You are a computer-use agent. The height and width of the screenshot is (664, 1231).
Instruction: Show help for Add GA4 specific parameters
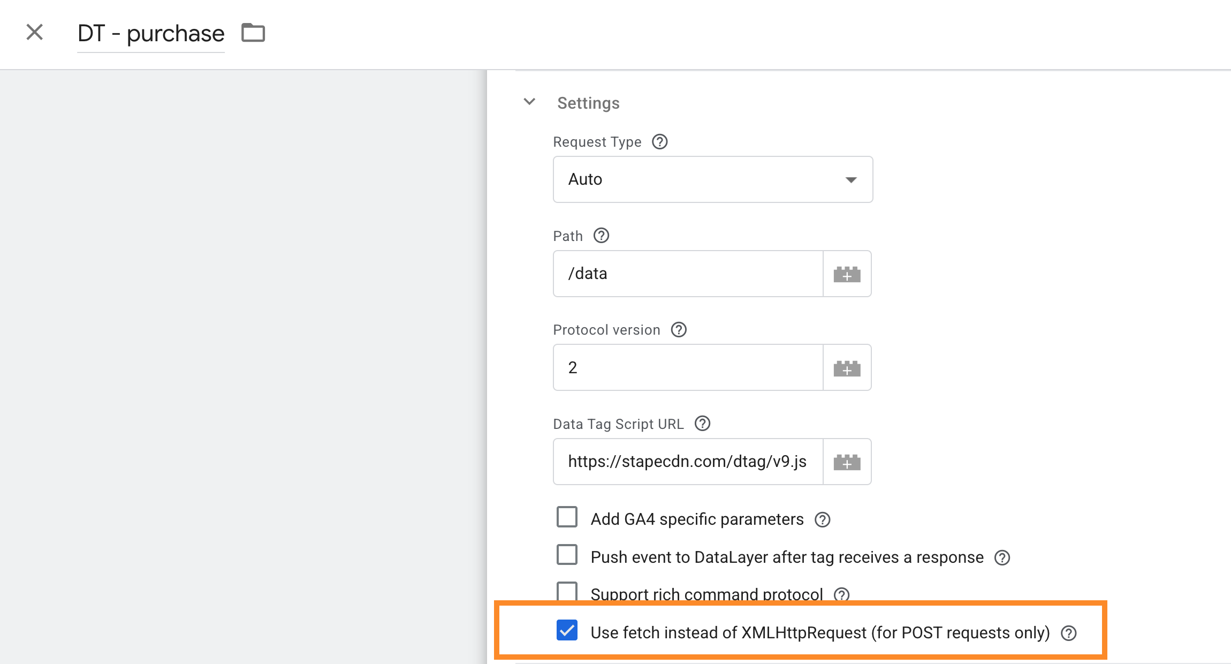point(822,519)
